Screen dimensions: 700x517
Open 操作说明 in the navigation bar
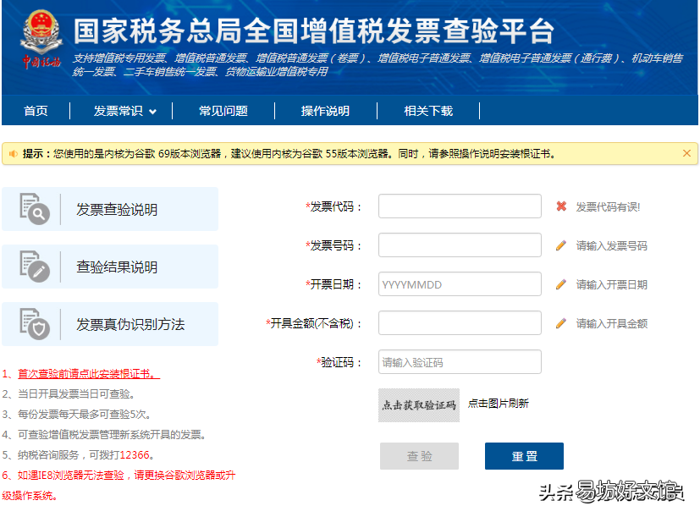click(325, 111)
